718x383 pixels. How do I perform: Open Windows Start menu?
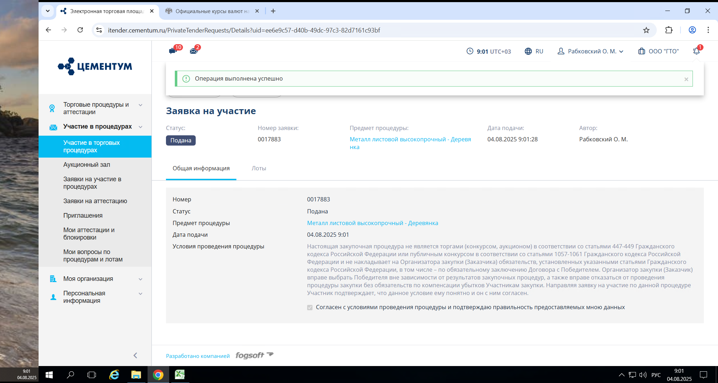pyautogui.click(x=49, y=375)
